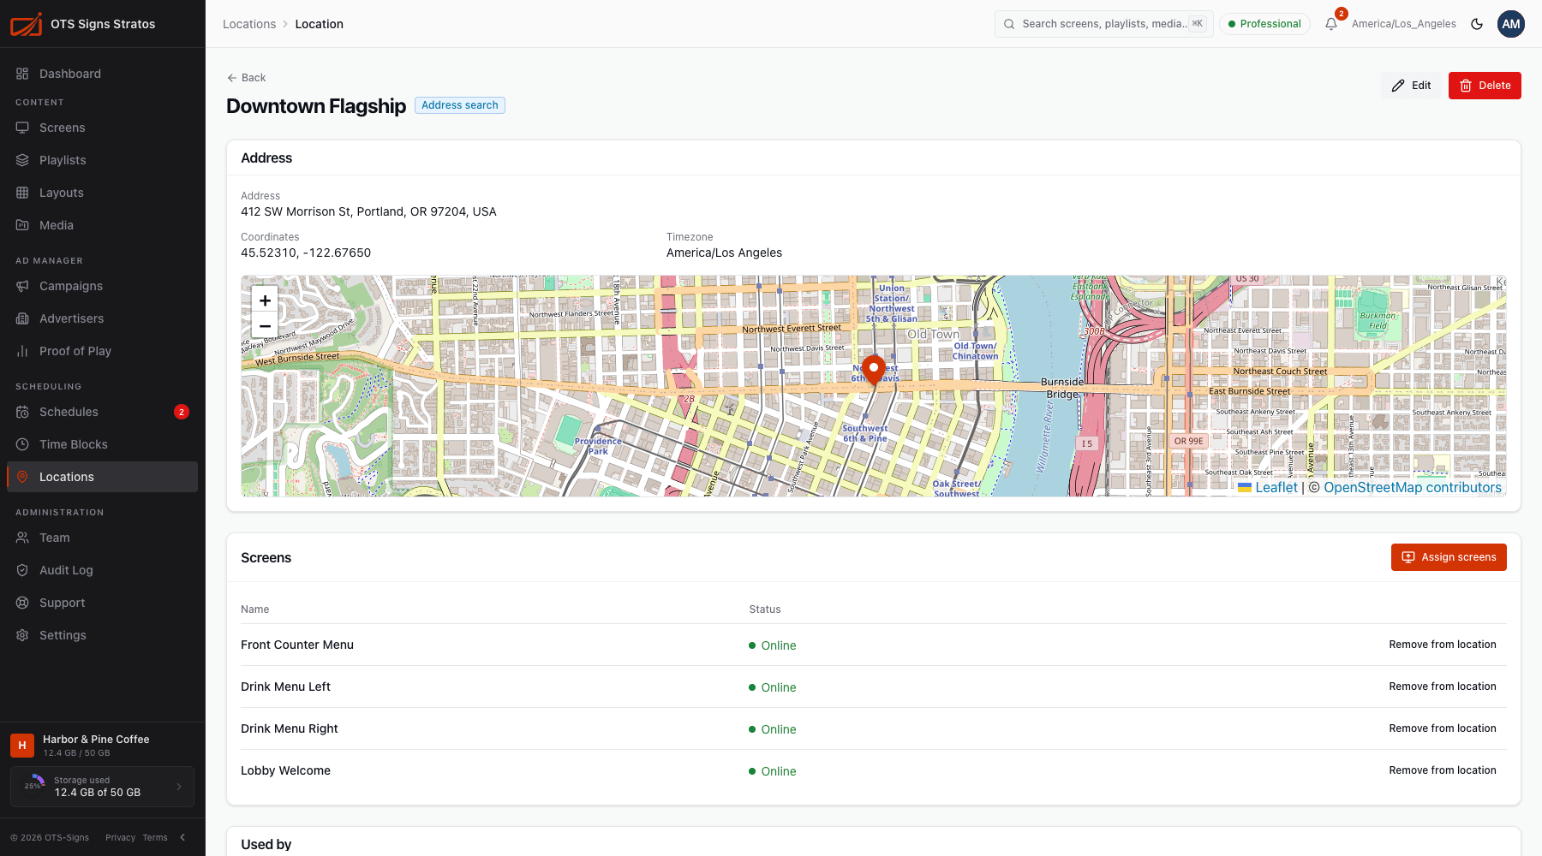Open Layouts in sidebar

102,193
